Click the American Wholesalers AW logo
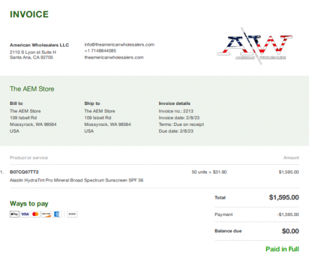This screenshot has height=258, width=309. coord(255,46)
